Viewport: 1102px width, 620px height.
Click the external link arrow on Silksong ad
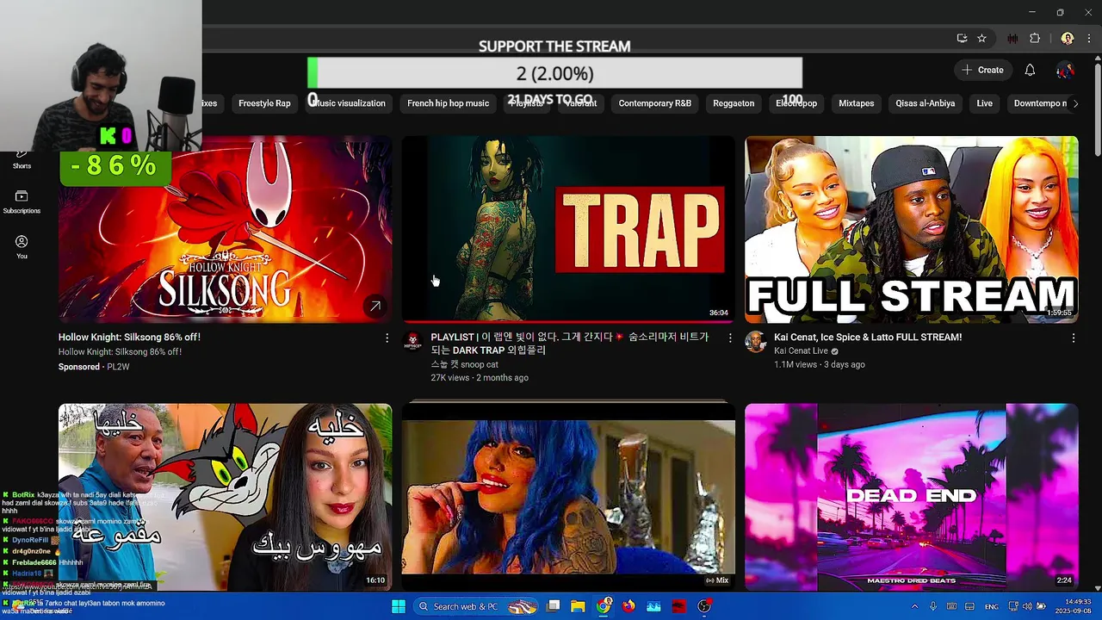[x=375, y=306]
